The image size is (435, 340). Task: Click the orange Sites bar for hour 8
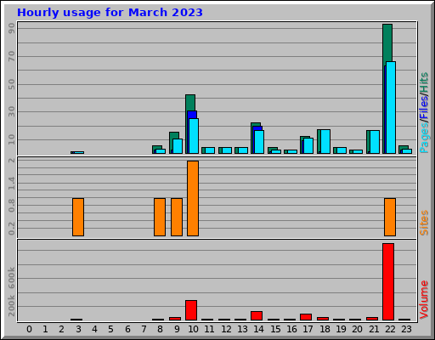160,217
